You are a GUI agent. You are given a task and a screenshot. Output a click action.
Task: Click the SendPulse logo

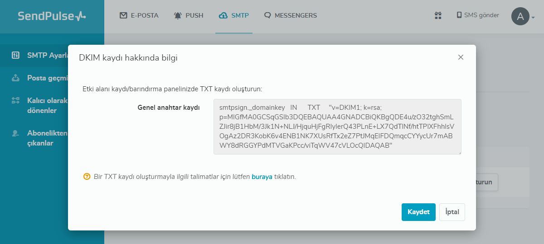click(52, 16)
